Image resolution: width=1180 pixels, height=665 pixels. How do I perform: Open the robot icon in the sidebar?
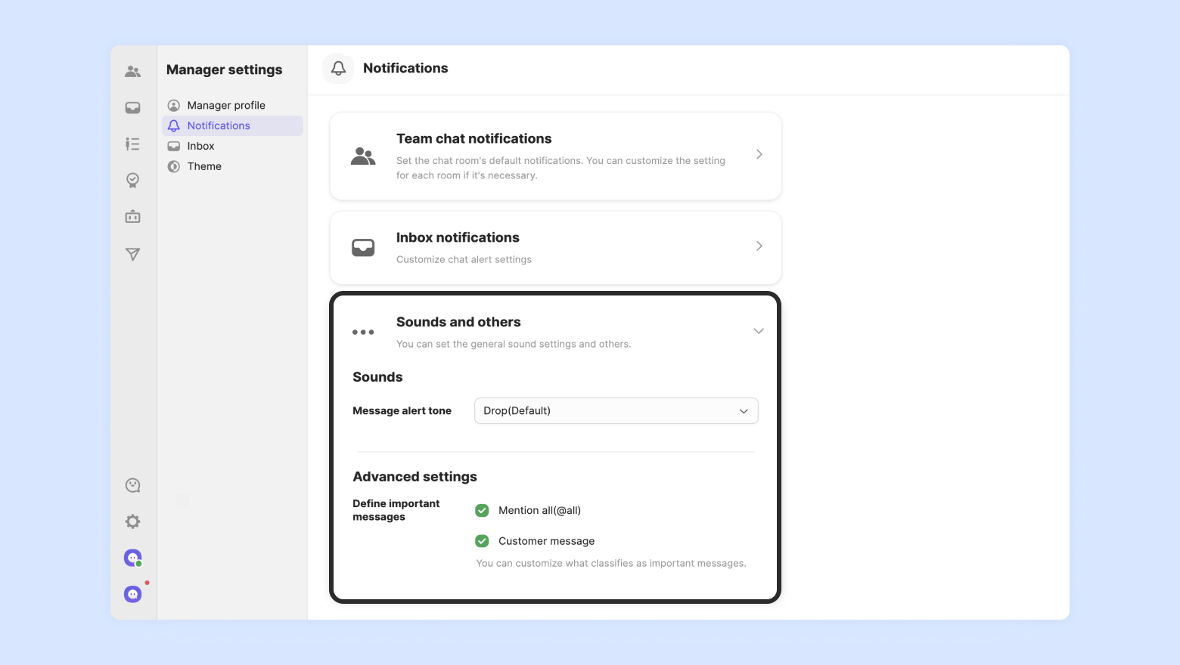point(133,217)
